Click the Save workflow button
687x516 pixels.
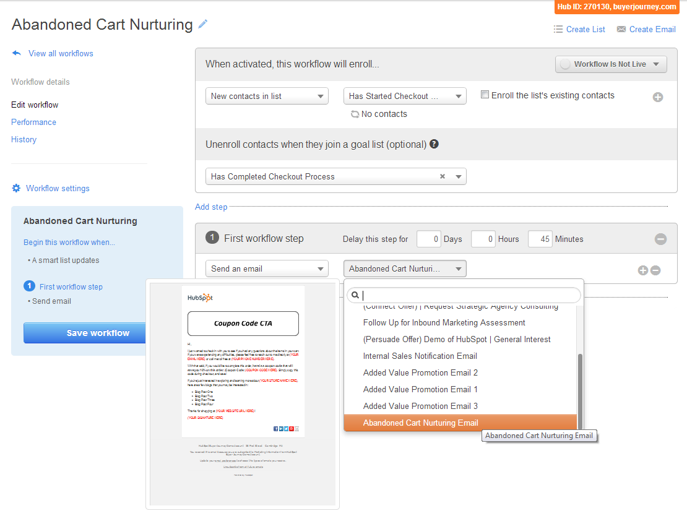[85, 333]
